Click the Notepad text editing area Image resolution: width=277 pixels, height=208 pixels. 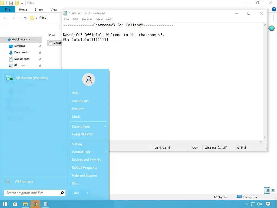pyautogui.click(x=163, y=81)
